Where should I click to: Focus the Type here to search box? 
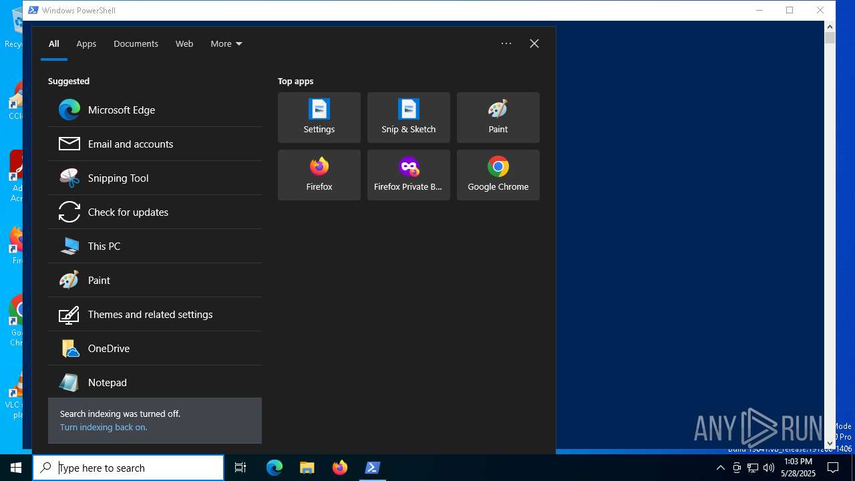[x=128, y=468]
